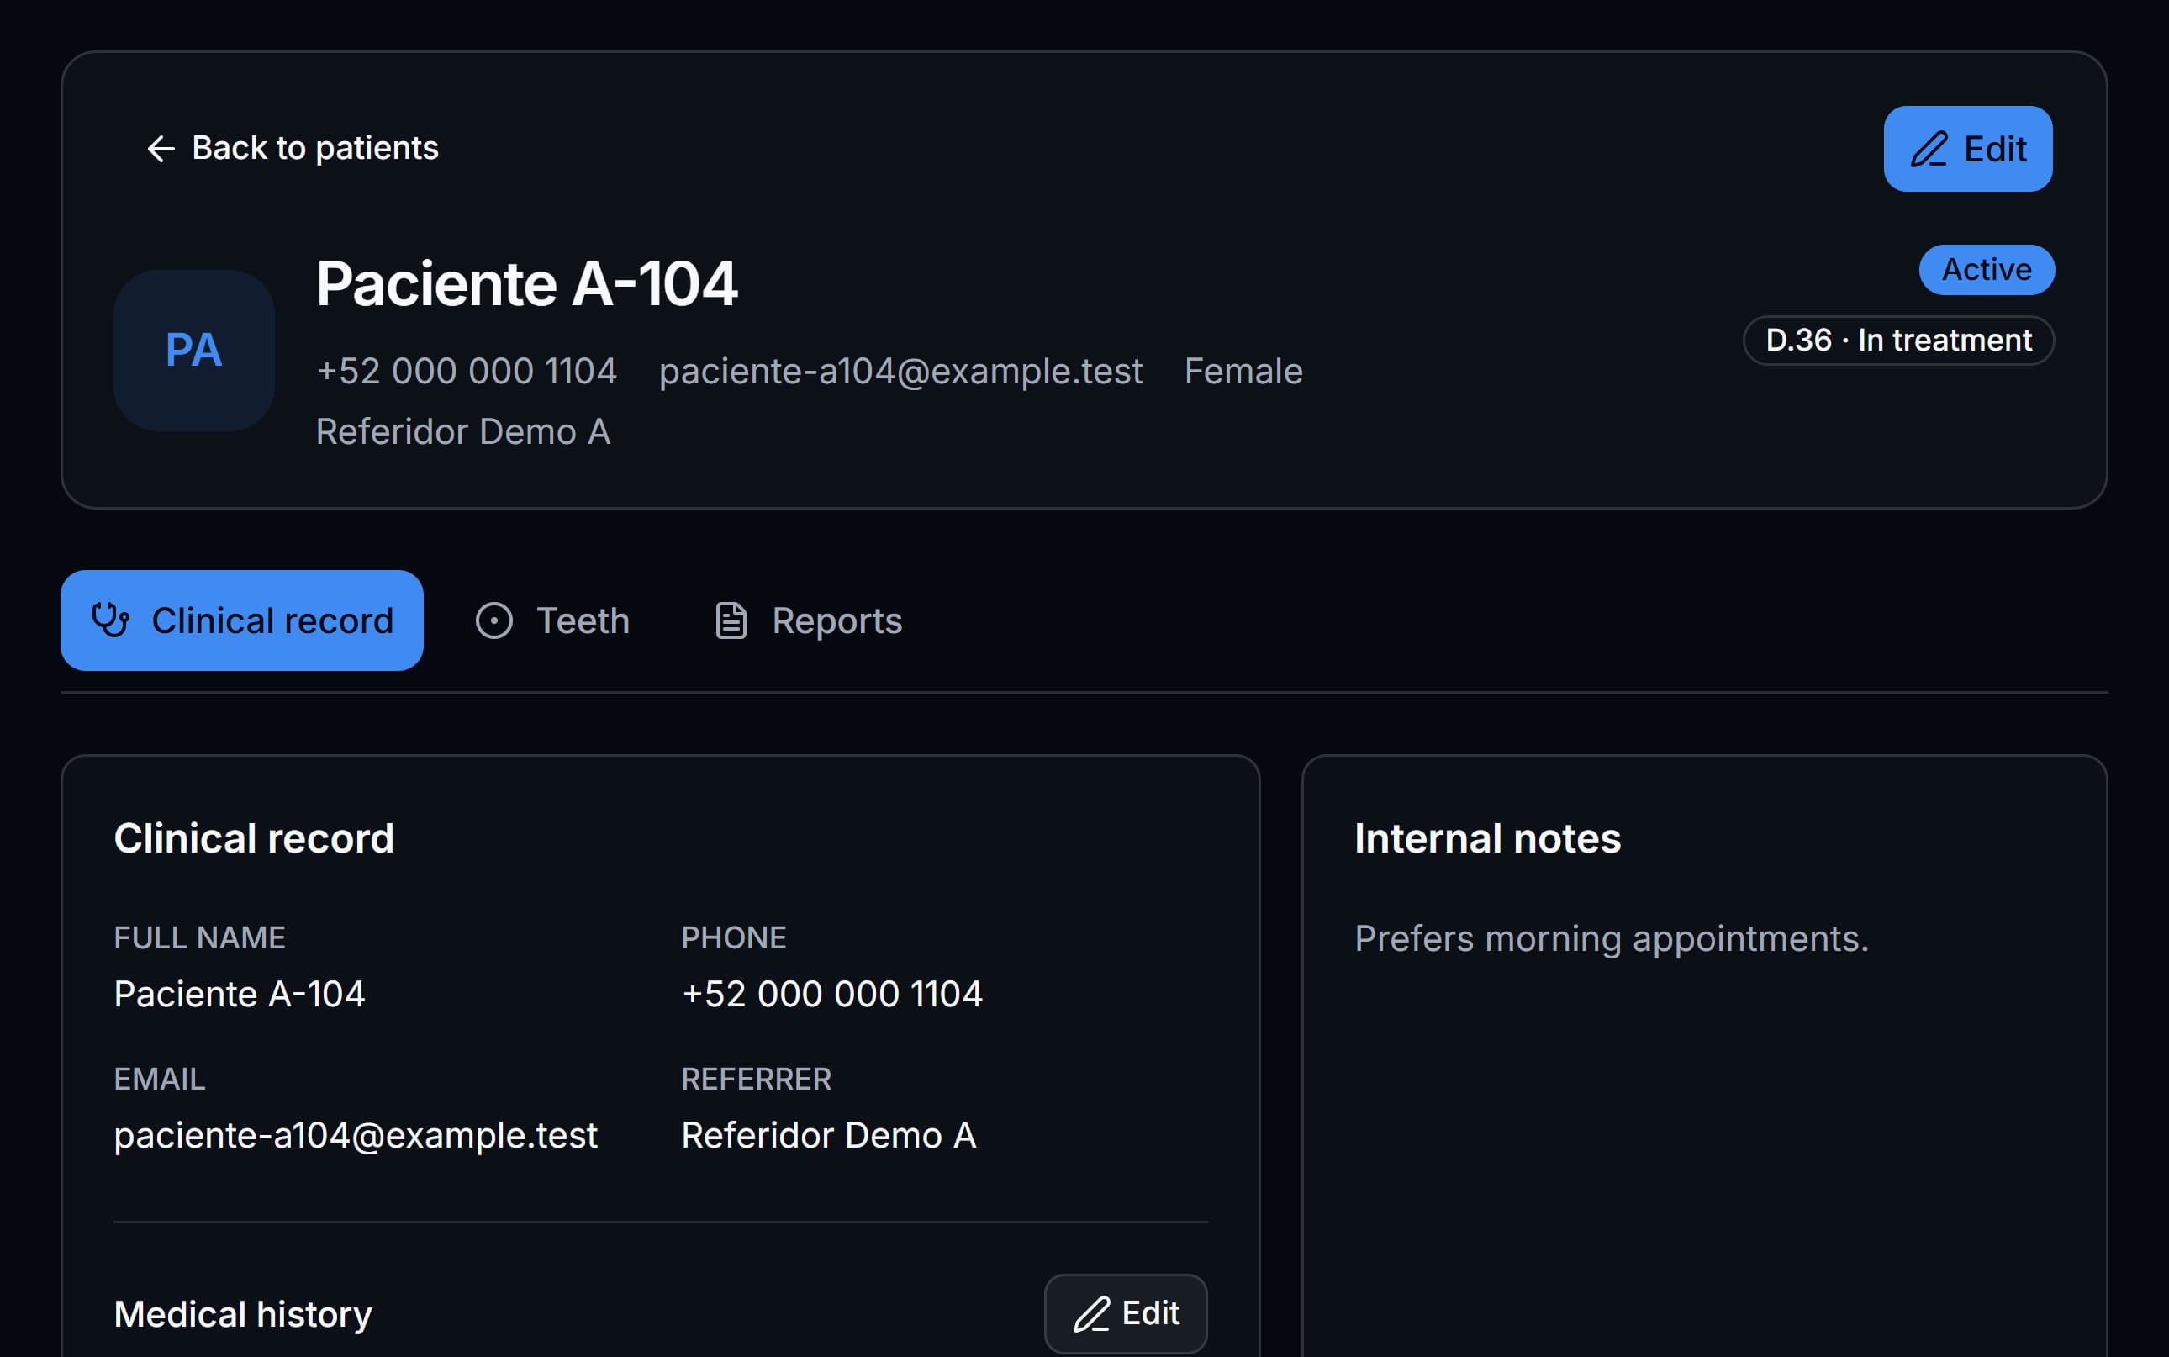Click the Female gender text
This screenshot has height=1357, width=2169.
point(1243,371)
